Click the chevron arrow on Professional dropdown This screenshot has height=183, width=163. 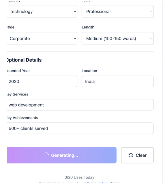click(151, 12)
